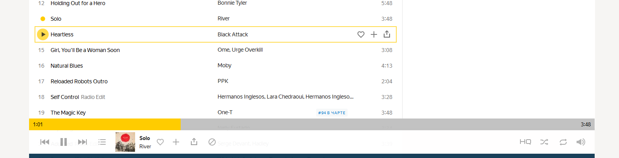Select the Reloaded Robots Outro track
Viewport: 619px width, 158px height.
tap(79, 81)
